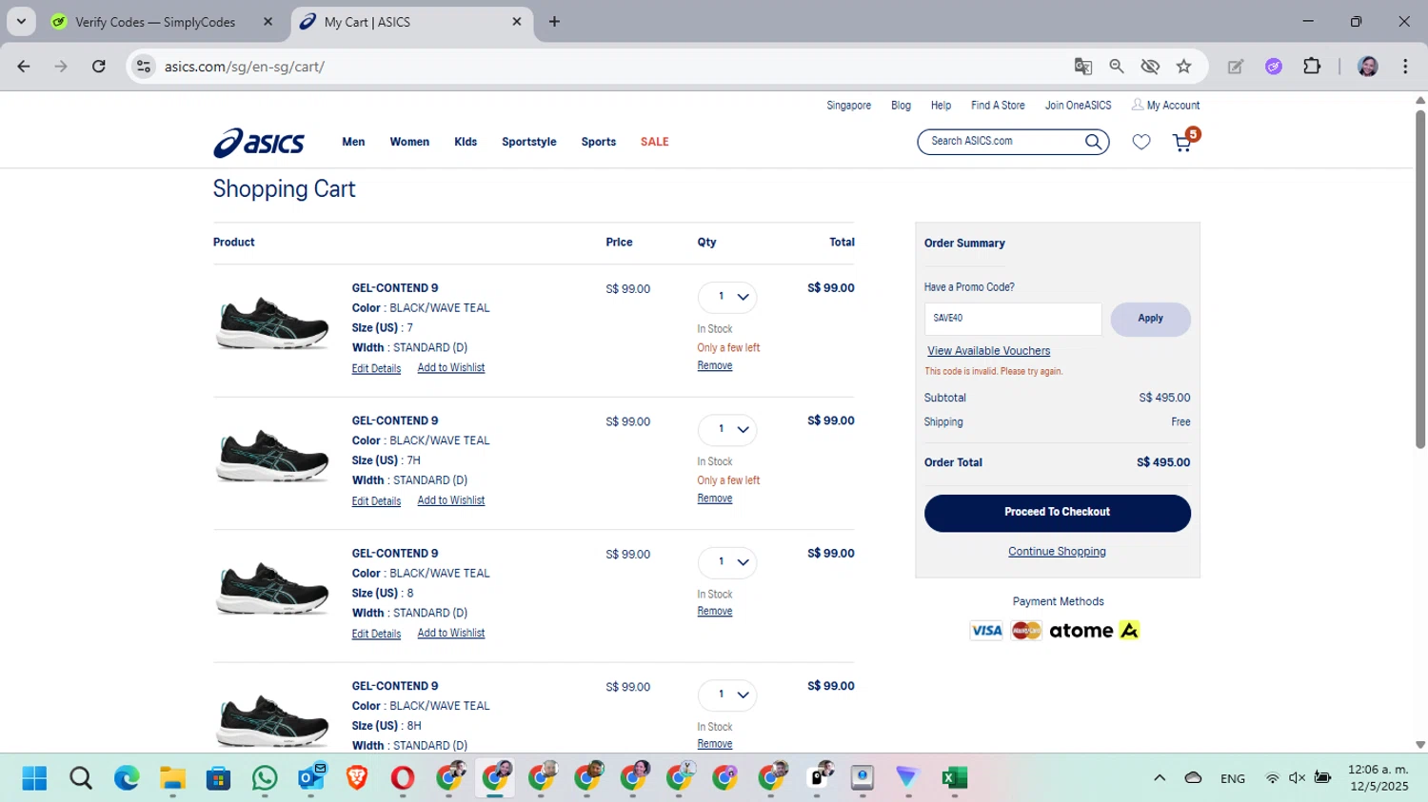Reload the page with the refresh icon
Image resolution: width=1428 pixels, height=802 pixels.
coord(99,67)
